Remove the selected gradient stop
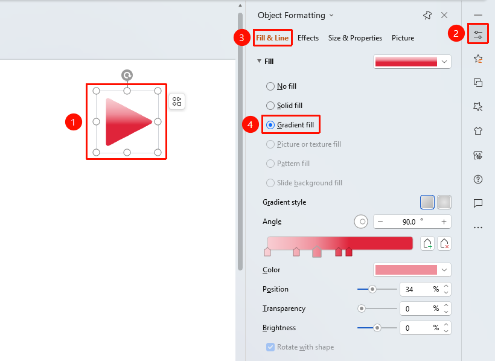 pos(444,243)
